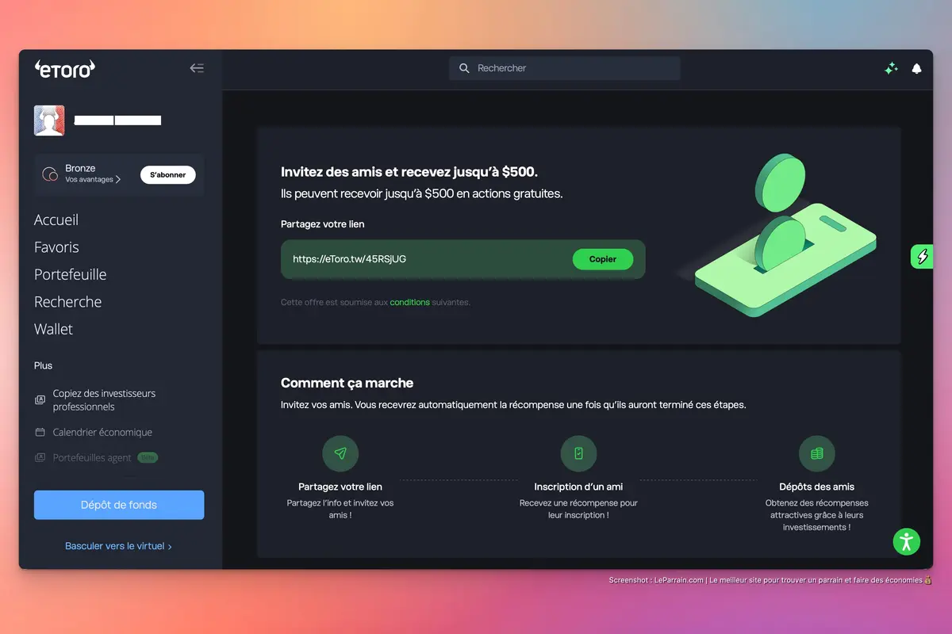This screenshot has width=952, height=634.
Task: Click the Bronze tier label
Action: click(x=80, y=168)
